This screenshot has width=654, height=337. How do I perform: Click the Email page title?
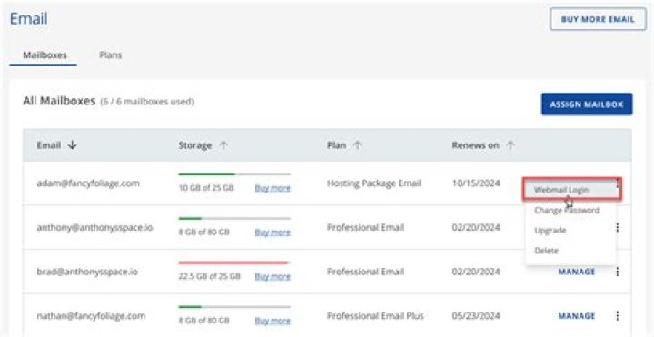coord(28,19)
